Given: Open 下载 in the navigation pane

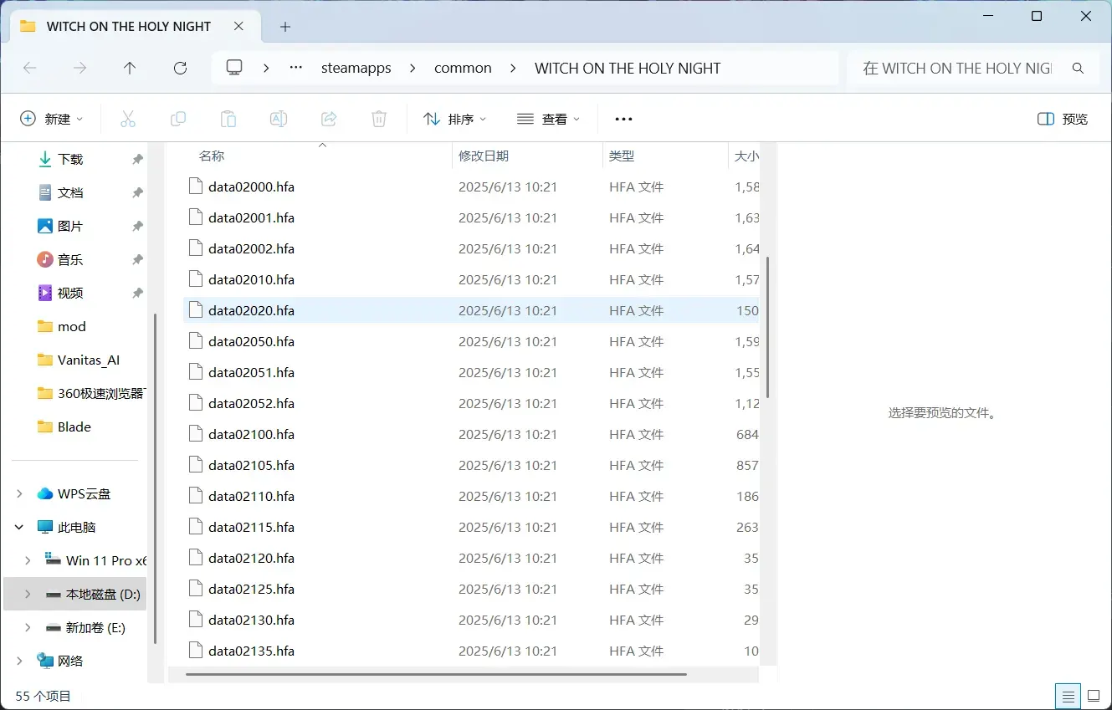Looking at the screenshot, I should (x=70, y=159).
